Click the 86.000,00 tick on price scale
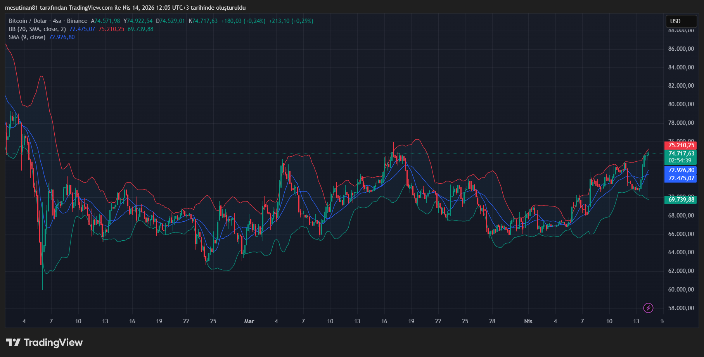 (681, 49)
